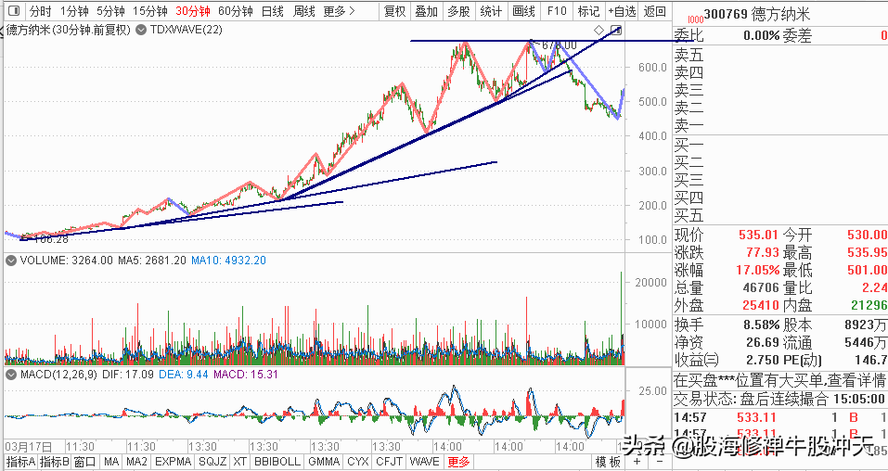Screen dimensions: 888x471
Task: Click the 涨幅 17.05% value
Action: (x=759, y=270)
